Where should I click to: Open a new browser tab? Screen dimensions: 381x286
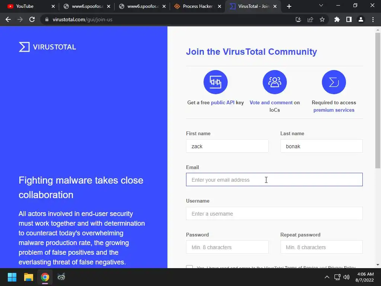289,6
